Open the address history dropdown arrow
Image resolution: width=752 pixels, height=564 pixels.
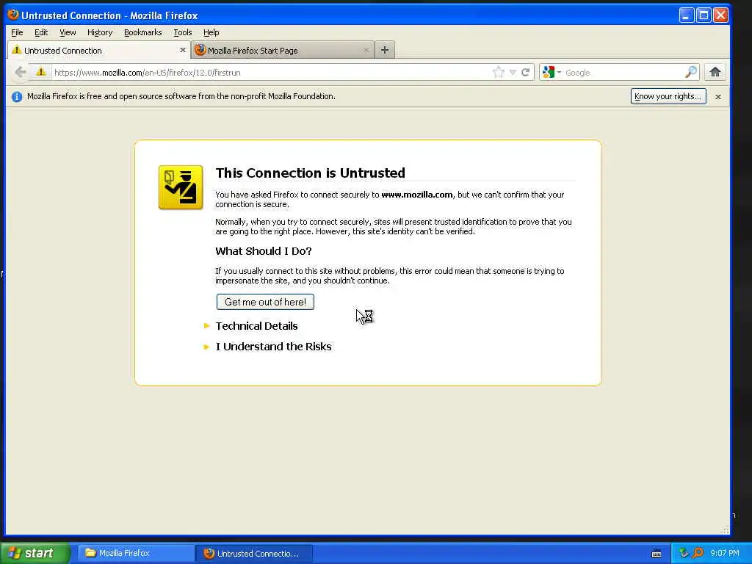point(513,73)
